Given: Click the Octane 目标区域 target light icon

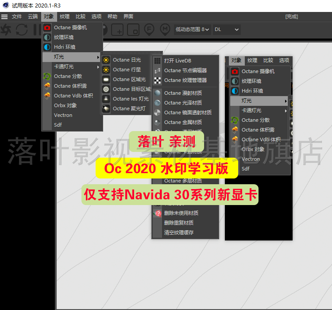Looking at the screenshot, I should pos(106,89).
